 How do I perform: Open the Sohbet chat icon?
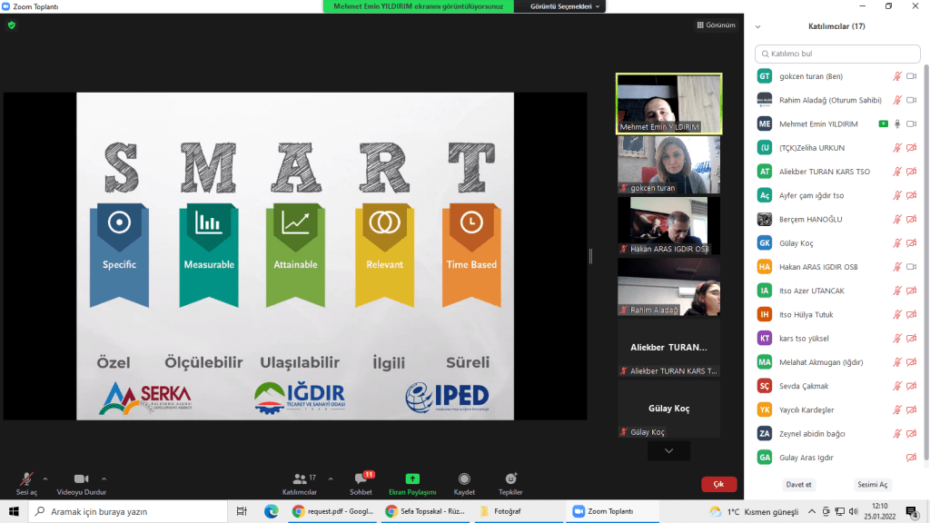[361, 479]
